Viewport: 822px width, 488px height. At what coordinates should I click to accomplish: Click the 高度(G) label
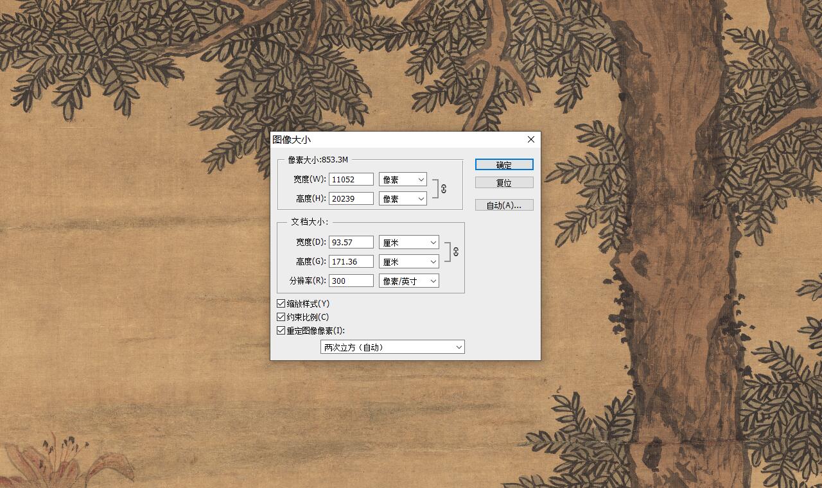(x=311, y=261)
